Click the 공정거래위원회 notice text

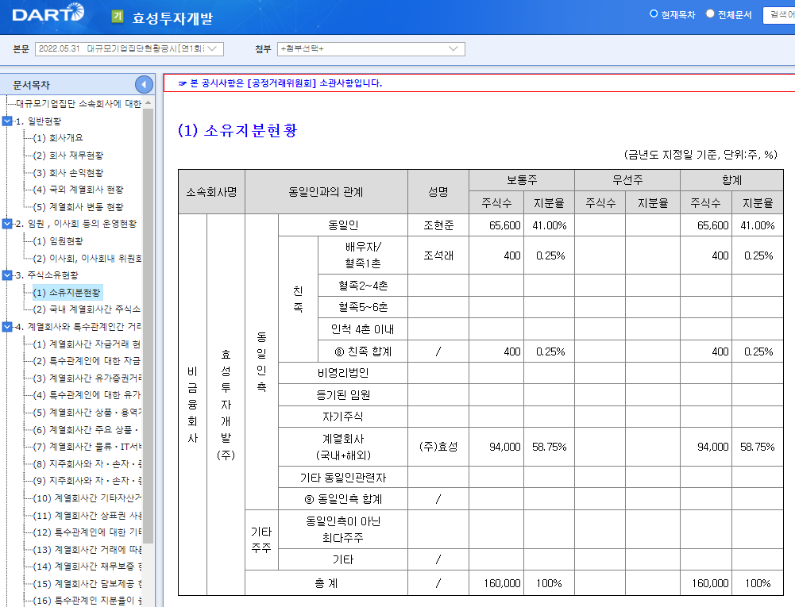[285, 83]
